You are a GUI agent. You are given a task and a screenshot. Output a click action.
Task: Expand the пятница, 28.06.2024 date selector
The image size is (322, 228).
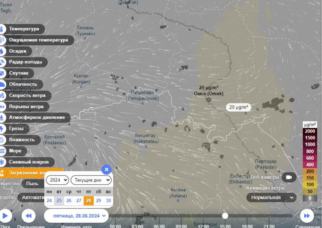pyautogui.click(x=76, y=216)
